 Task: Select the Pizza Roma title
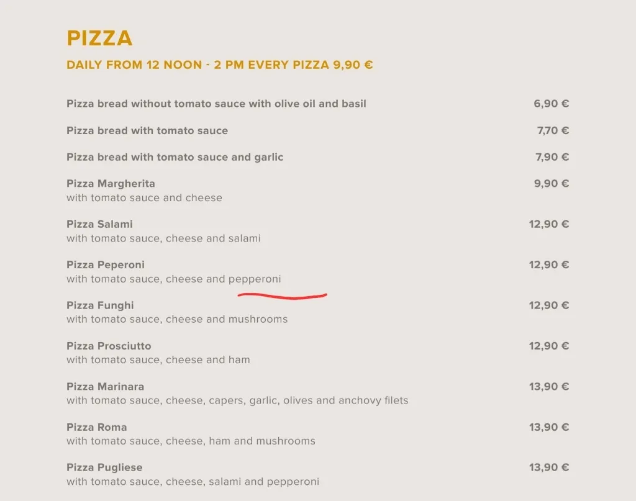(x=96, y=427)
